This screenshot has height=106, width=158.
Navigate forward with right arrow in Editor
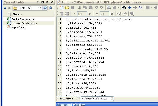pos(135,8)
